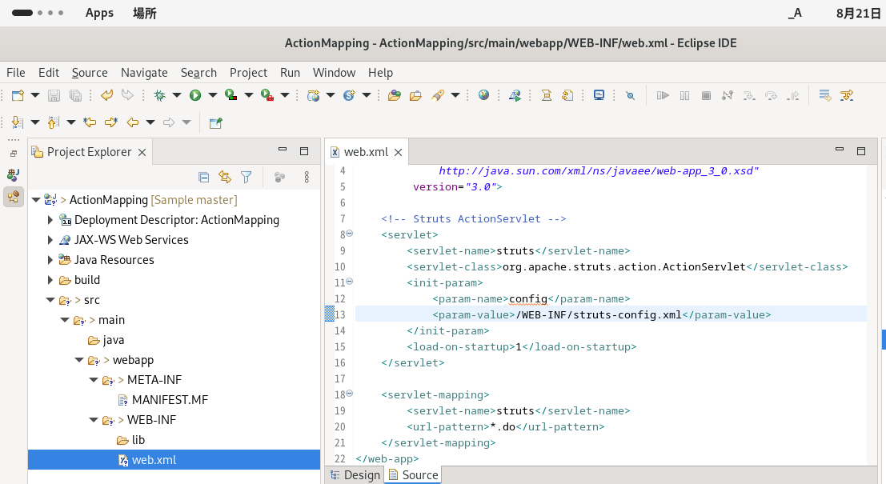The width and height of the screenshot is (886, 484).
Task: Click the Filter funnel icon in Project Explorer
Action: tap(247, 178)
